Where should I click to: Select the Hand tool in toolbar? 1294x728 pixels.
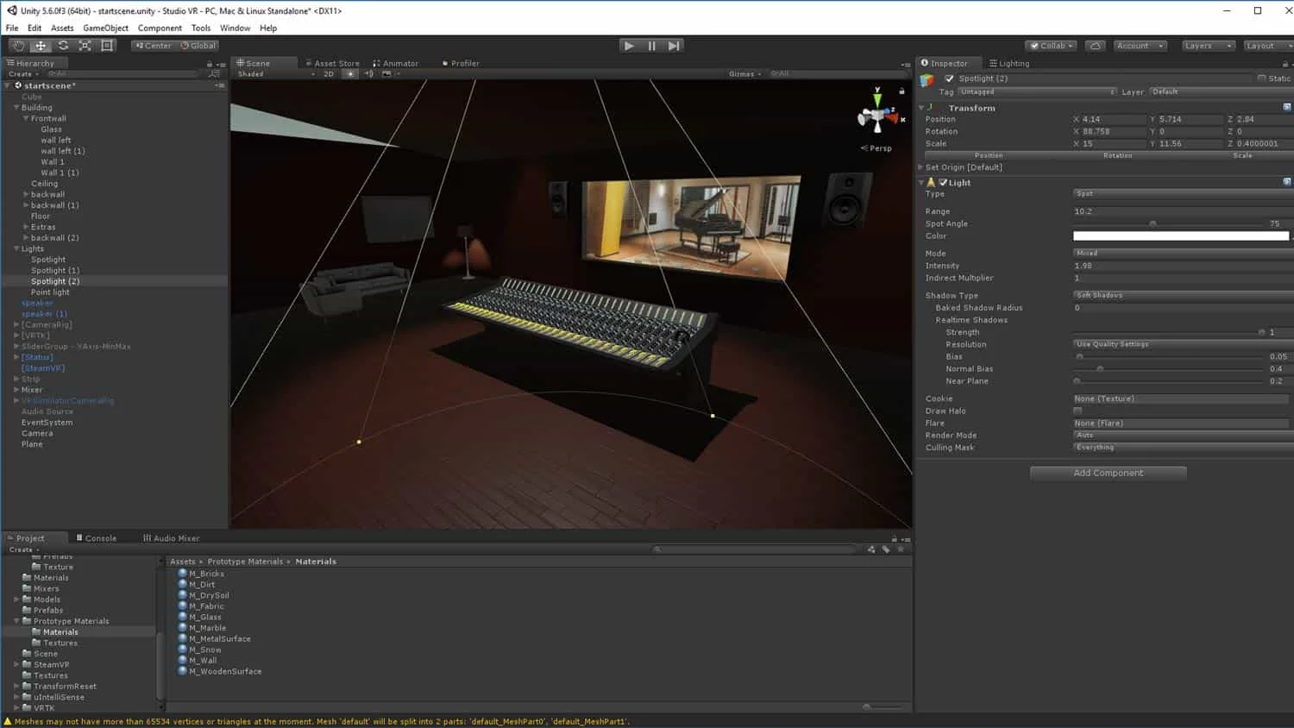click(x=18, y=46)
